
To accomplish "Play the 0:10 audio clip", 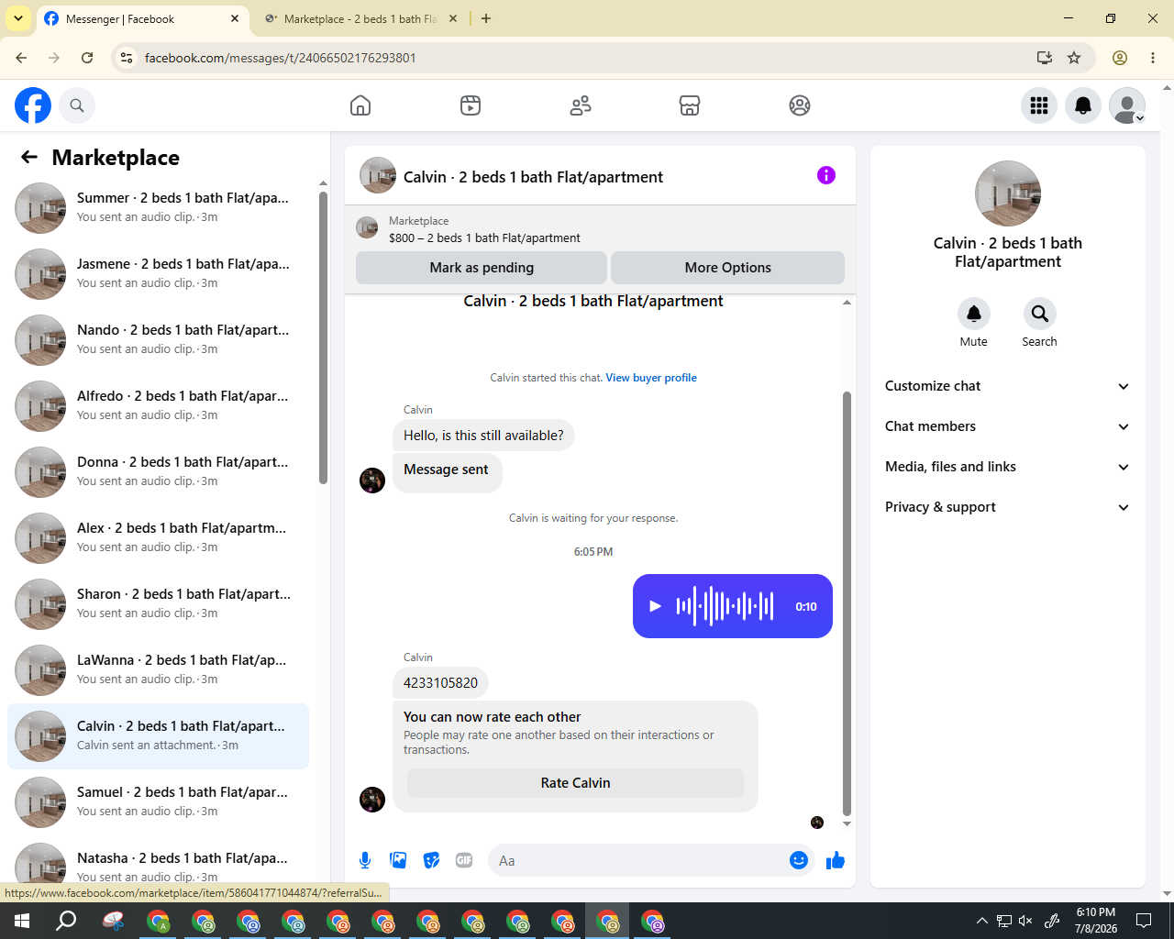I will pos(655,606).
